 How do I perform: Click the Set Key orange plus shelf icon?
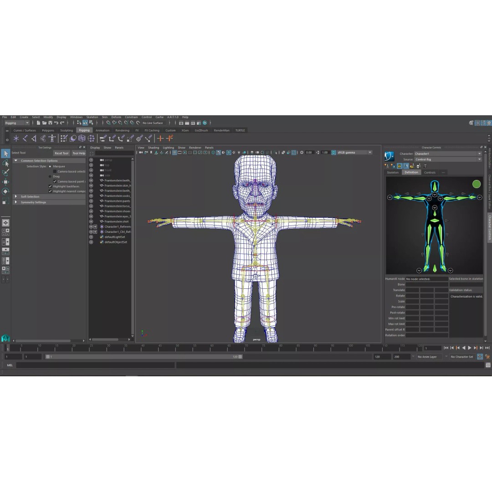tap(160, 138)
